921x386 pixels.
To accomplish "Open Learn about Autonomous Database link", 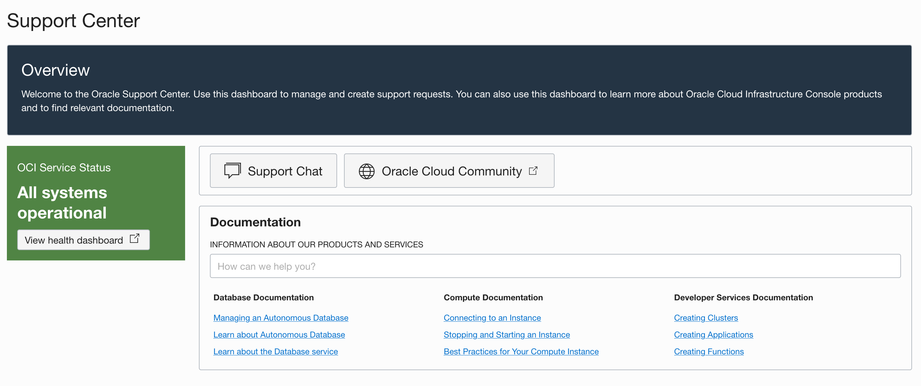I will tap(279, 335).
